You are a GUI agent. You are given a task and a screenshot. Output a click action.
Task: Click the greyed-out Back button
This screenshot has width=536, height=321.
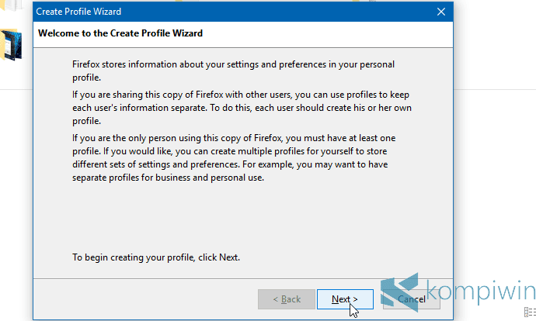click(284, 299)
